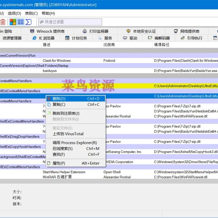This screenshot has height=218, width=218.
Task: Choose 查找(F) in the context menu
Action: [76, 154]
